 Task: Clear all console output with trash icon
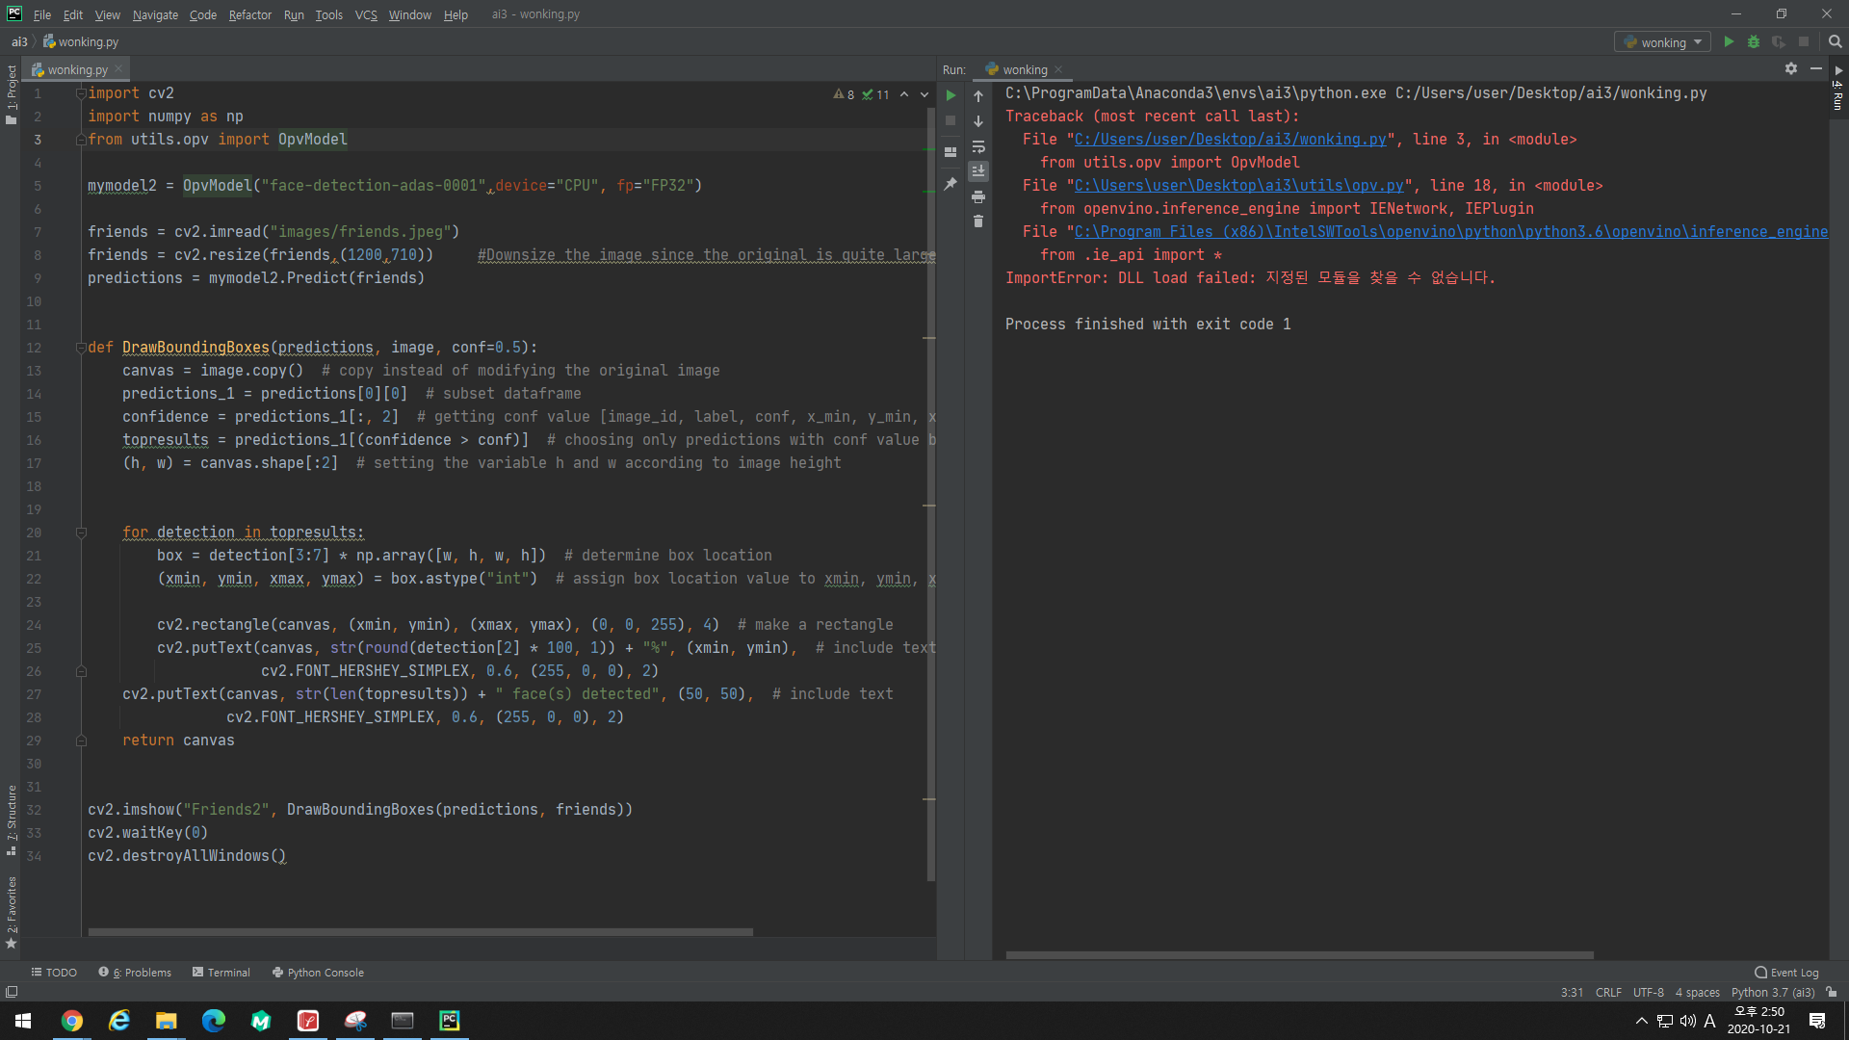(978, 221)
